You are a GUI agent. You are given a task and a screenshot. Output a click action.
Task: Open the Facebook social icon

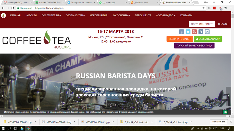coord(181,32)
